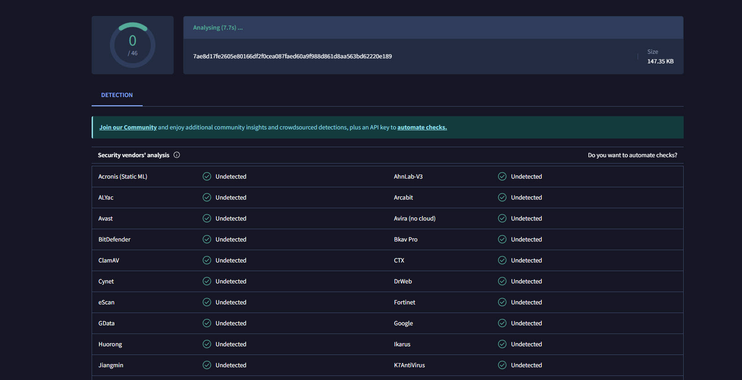The height and width of the screenshot is (380, 742).
Task: Click the ClamAV status checkmark icon
Action: (x=207, y=260)
